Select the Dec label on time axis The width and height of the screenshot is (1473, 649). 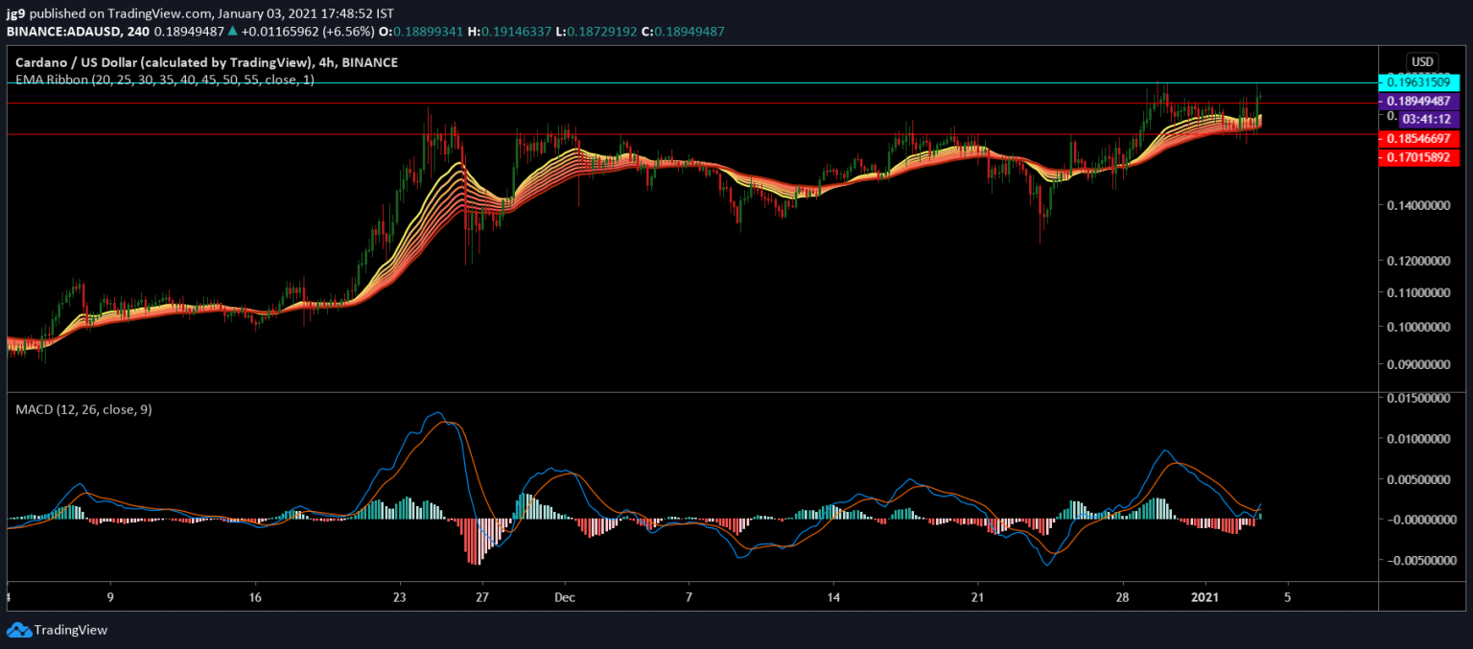tap(565, 596)
